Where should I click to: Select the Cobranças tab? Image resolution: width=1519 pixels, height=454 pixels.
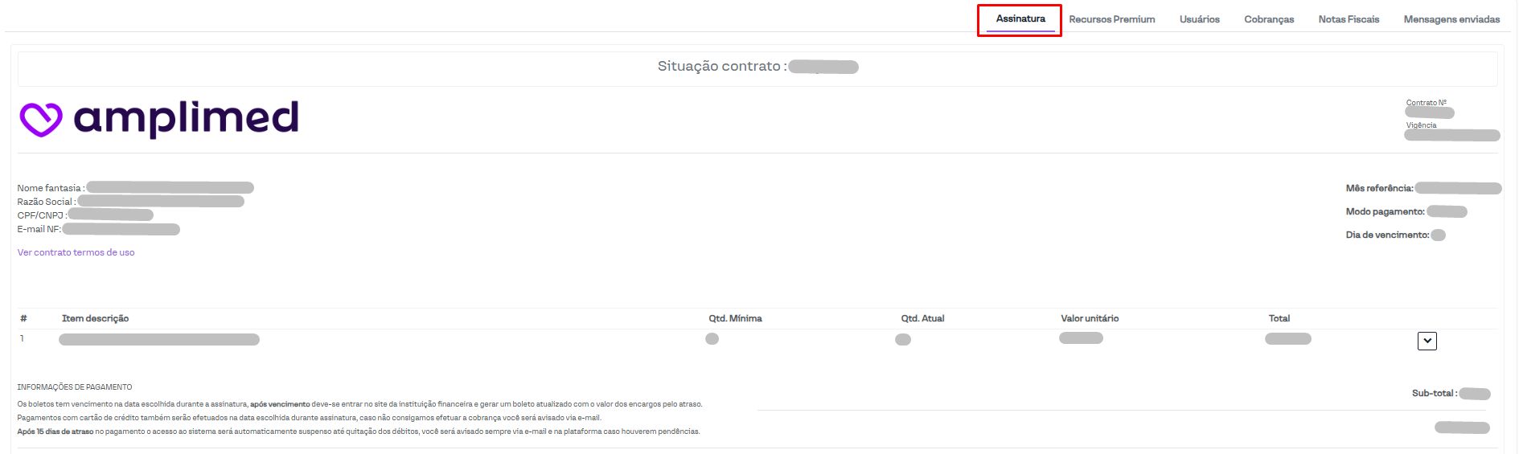click(1268, 19)
